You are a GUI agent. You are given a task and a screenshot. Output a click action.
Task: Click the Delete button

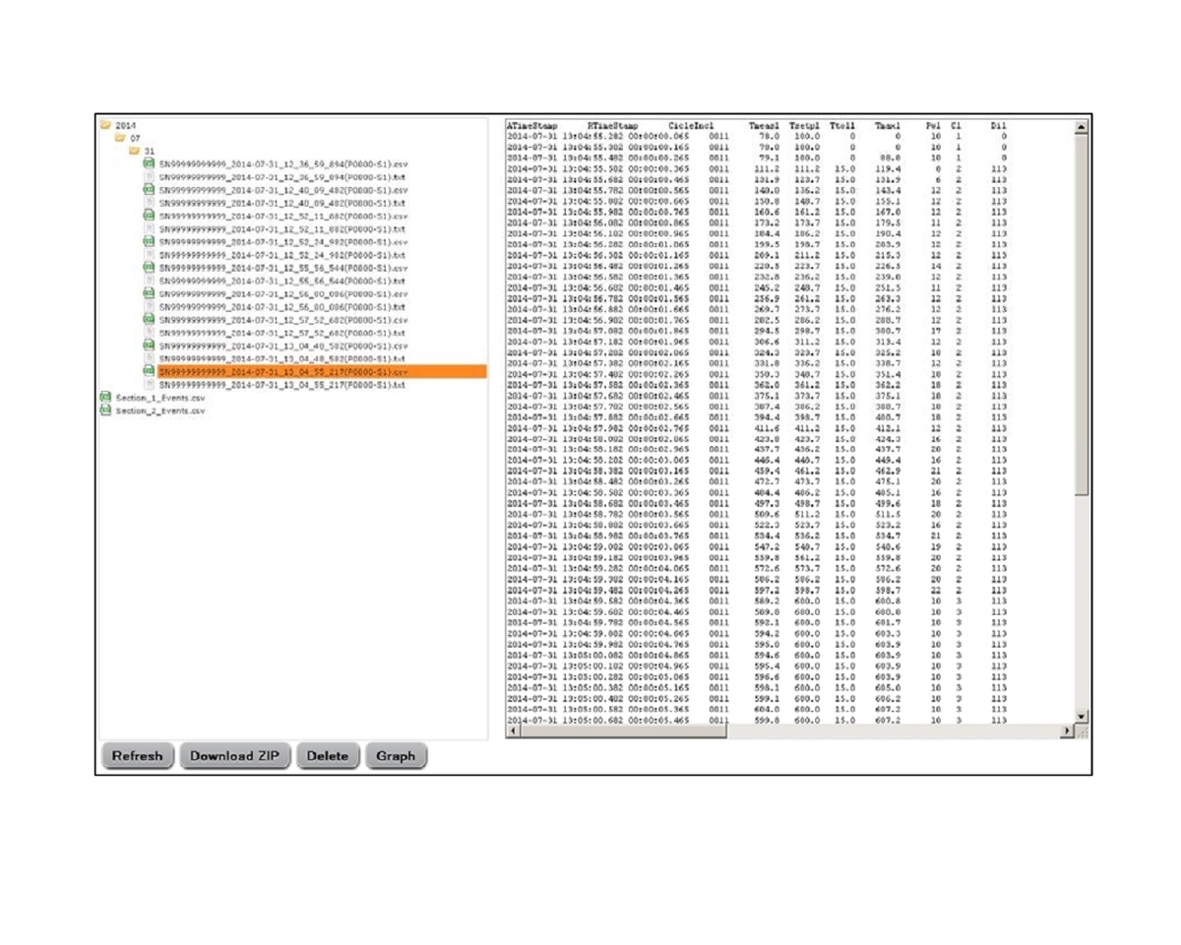328,756
